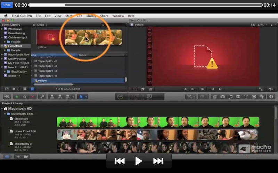Expand the 2Monkeys event
The image size is (278, 173).
[x=2, y=29]
